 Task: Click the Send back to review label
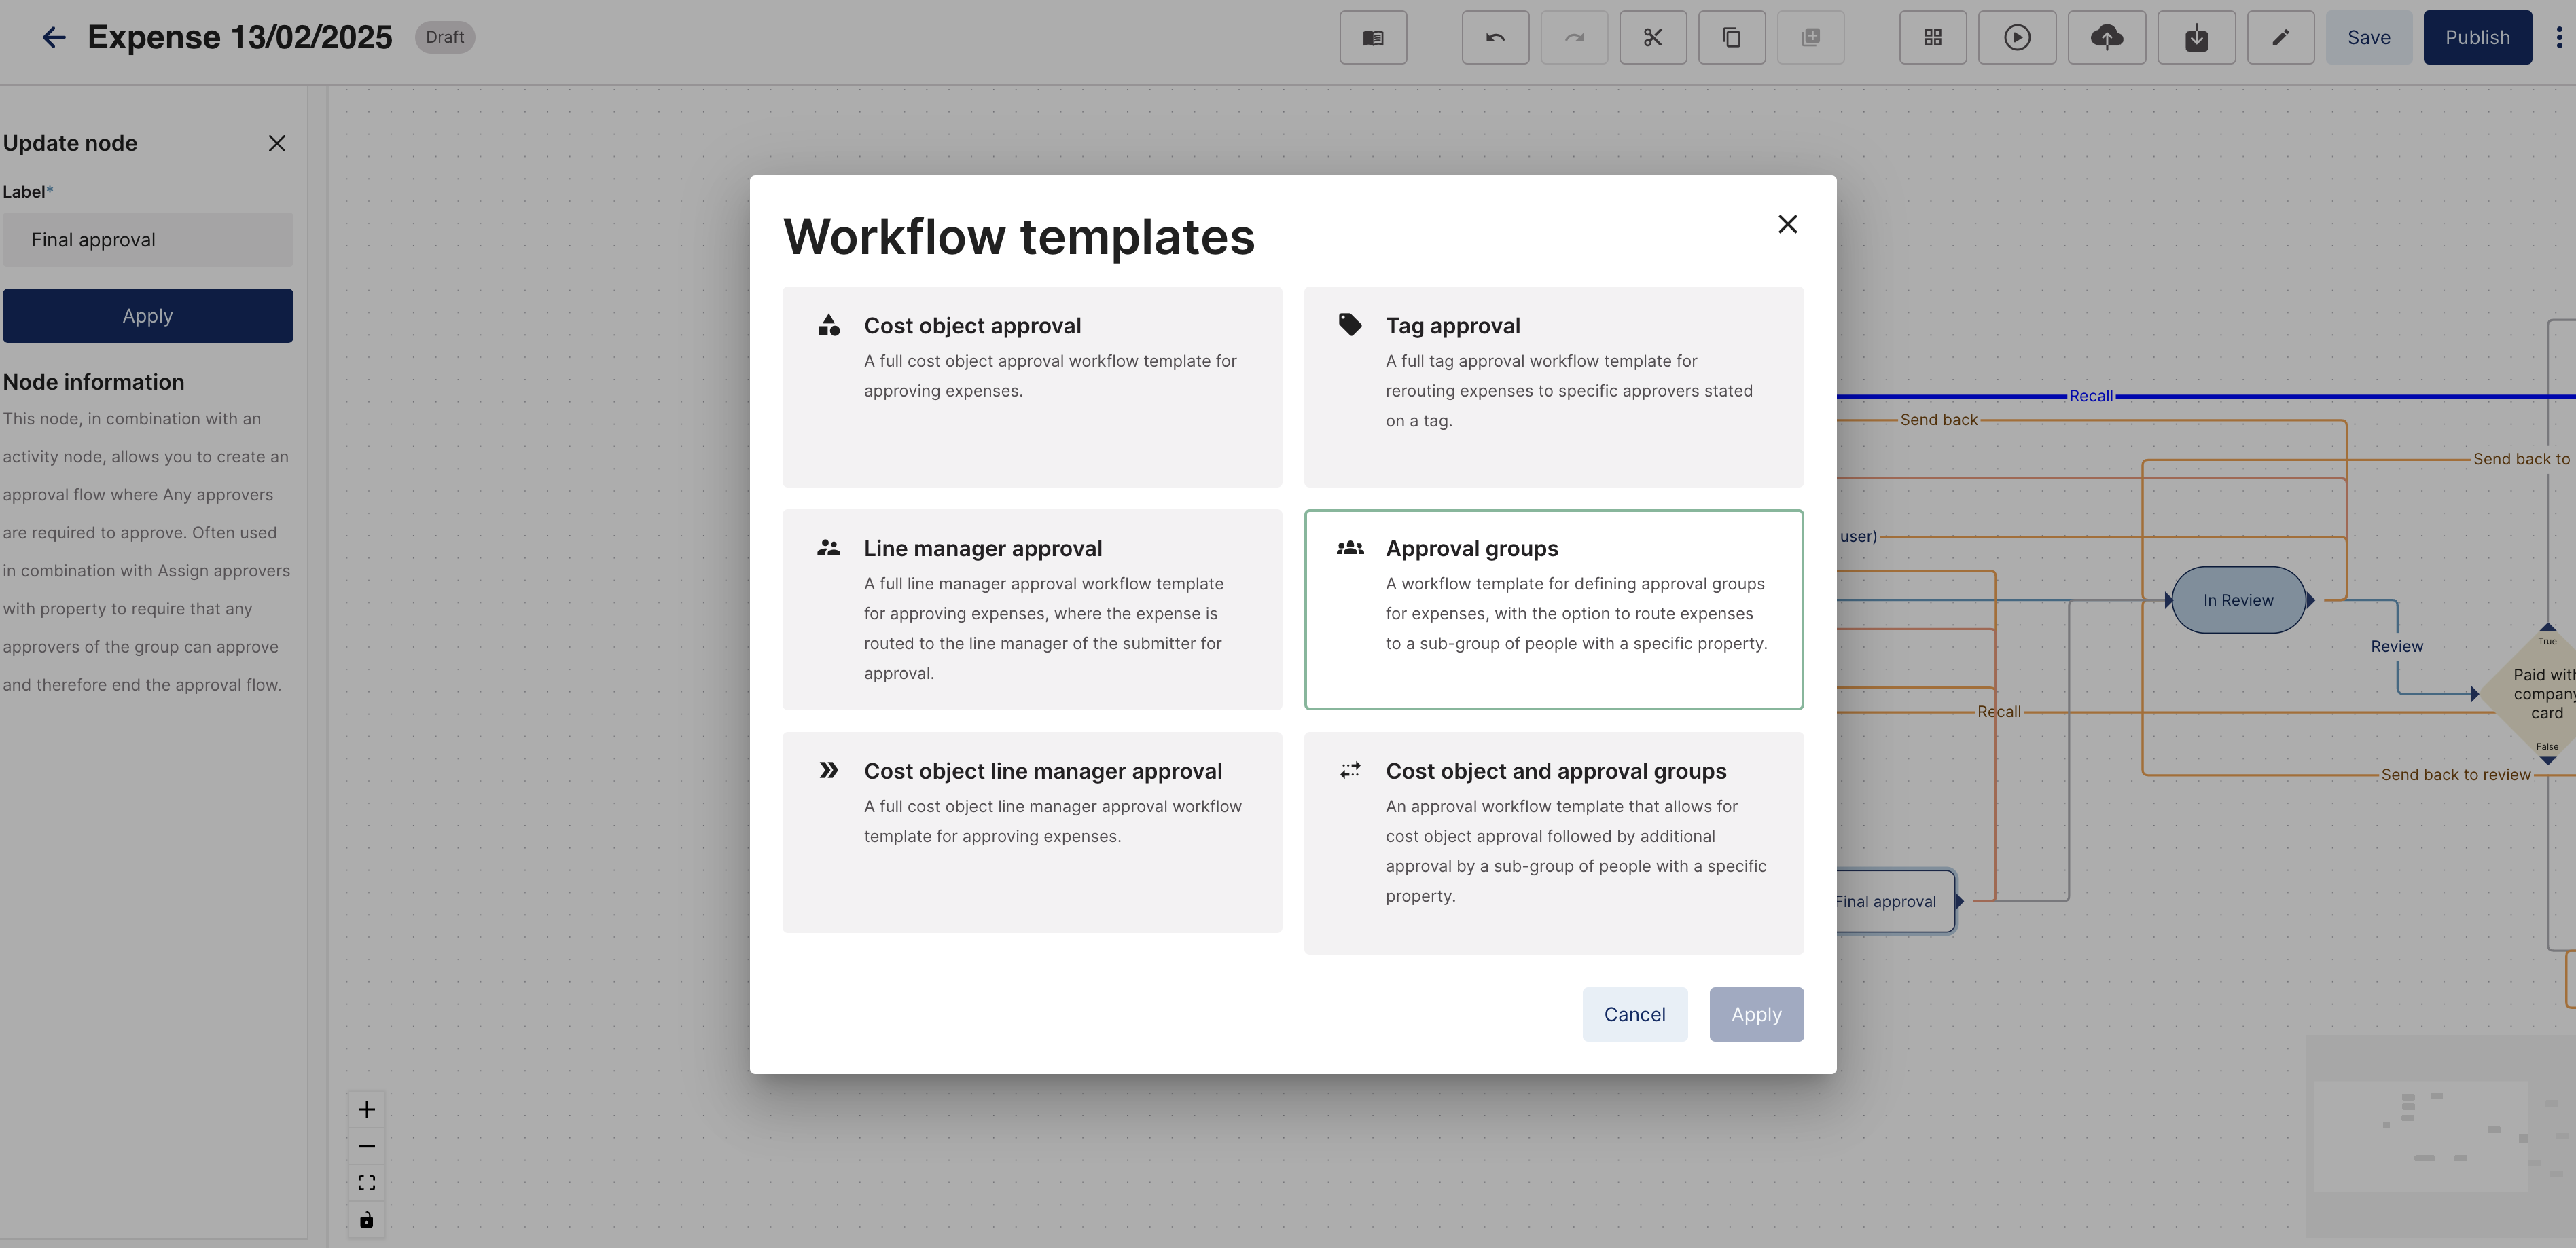(2455, 774)
